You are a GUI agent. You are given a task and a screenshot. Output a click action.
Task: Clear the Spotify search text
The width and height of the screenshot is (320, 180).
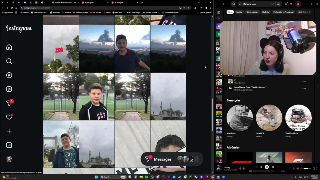pos(272,4)
